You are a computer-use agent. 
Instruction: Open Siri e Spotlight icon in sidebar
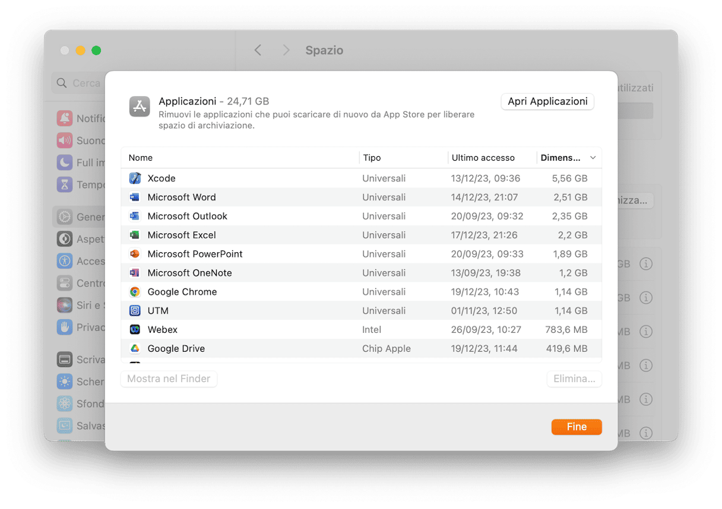65,306
